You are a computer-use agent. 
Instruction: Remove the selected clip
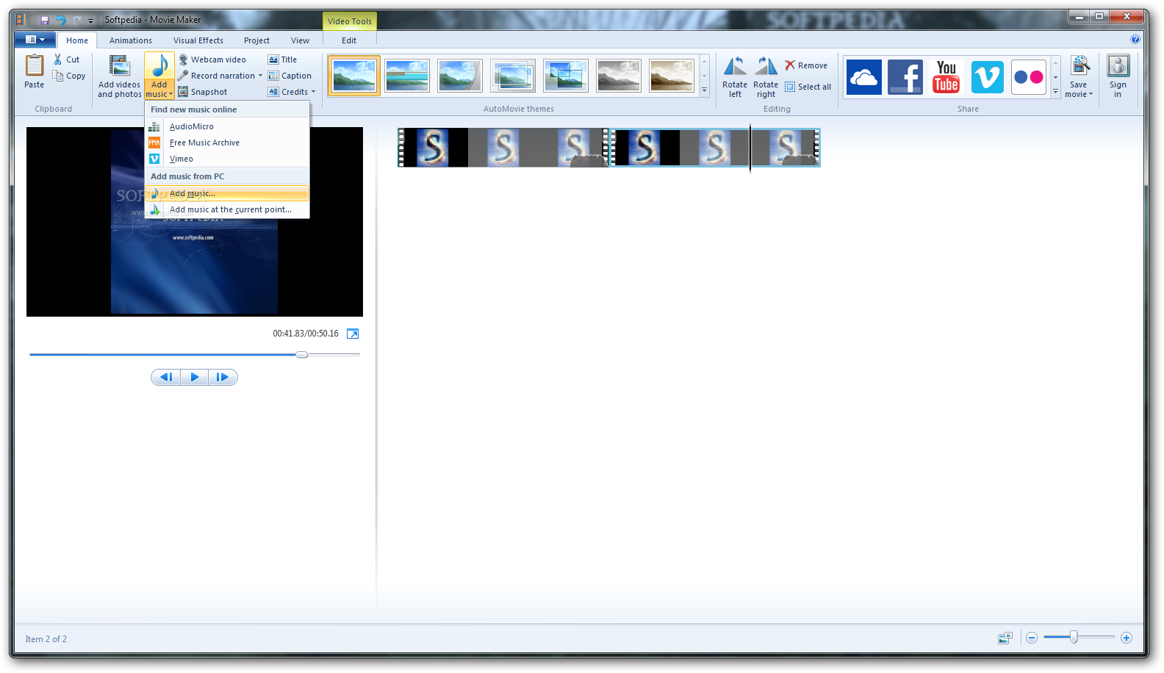pos(806,65)
